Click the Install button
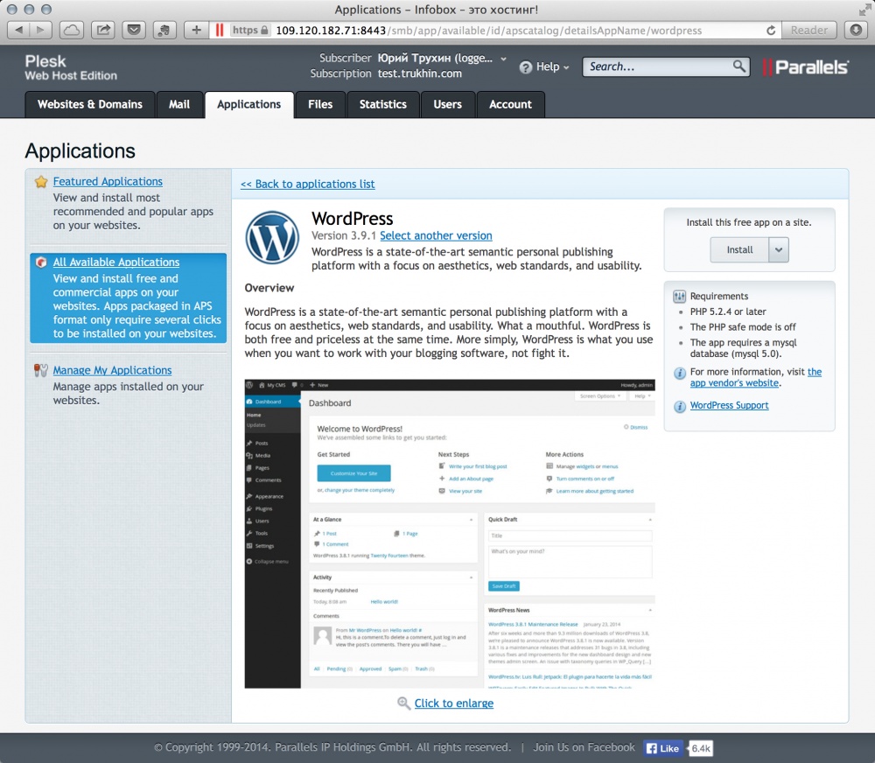The height and width of the screenshot is (763, 875). click(x=738, y=249)
